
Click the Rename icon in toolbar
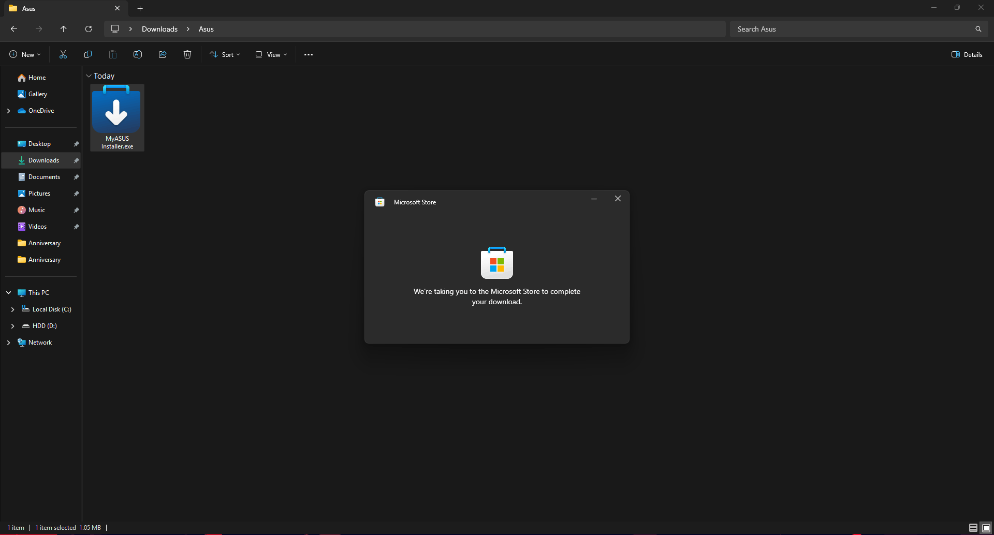point(138,54)
